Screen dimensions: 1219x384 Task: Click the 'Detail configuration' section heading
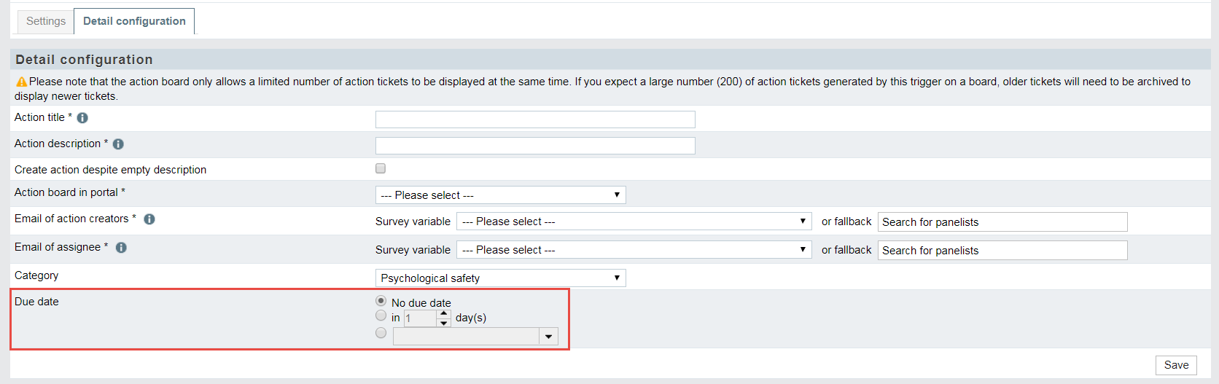tap(85, 60)
